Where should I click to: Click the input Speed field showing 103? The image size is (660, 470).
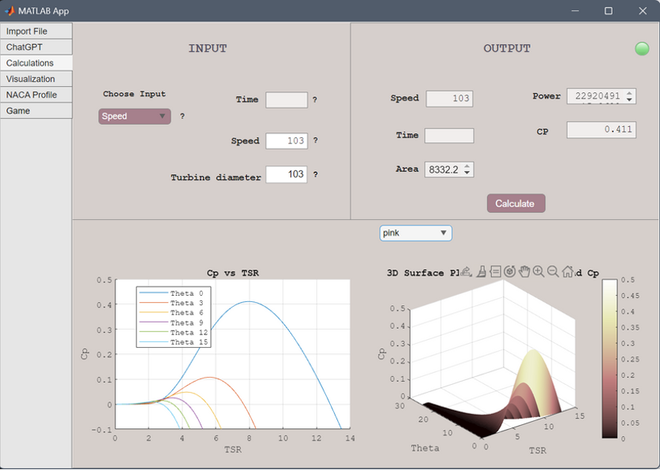pyautogui.click(x=287, y=141)
